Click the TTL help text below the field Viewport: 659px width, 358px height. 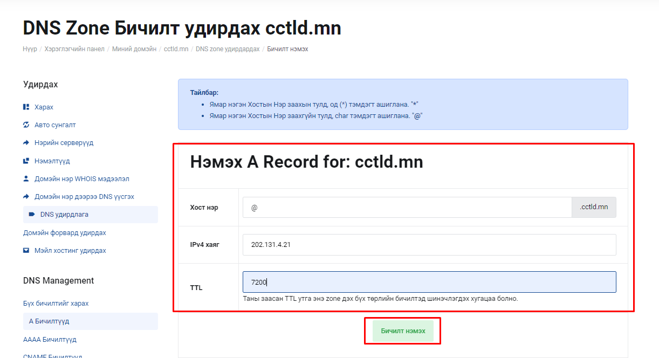coord(380,299)
